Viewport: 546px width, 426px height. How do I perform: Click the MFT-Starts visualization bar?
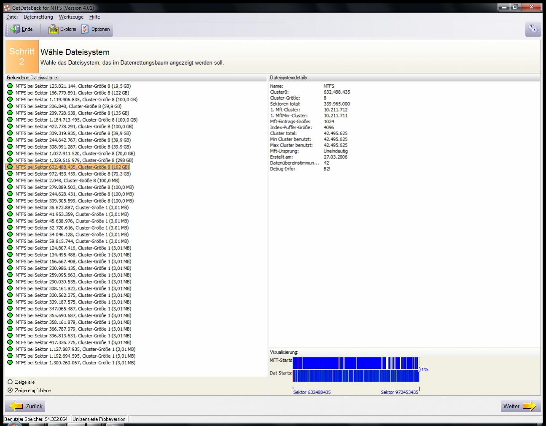tap(356, 363)
